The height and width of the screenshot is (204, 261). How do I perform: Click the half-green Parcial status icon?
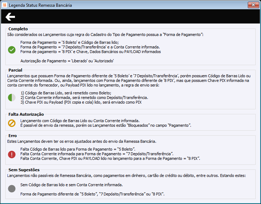tap(12, 98)
